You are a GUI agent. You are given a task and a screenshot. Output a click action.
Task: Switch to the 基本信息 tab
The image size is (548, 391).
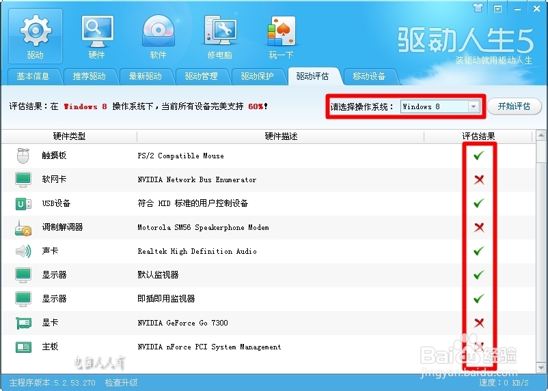tap(33, 76)
